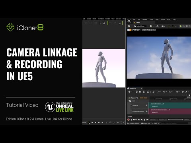The image size is (191, 143).
Task: Open the Output Log
Action: coord(146,124)
